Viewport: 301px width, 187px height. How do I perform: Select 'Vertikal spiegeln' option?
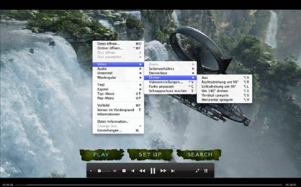click(x=224, y=95)
